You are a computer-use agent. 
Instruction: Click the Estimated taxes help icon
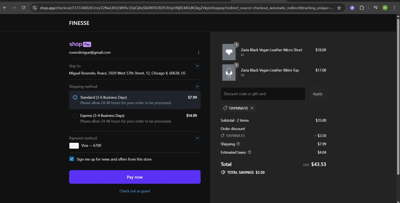pos(250,152)
